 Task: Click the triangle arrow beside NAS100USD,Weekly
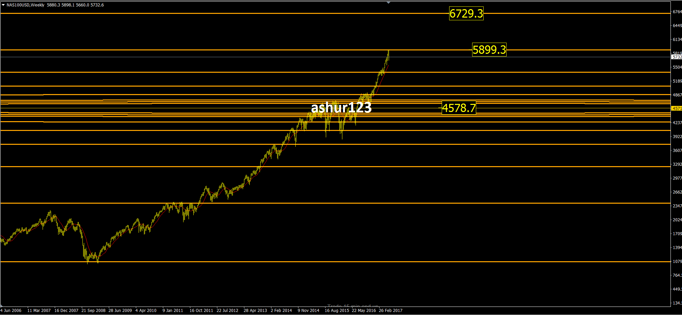(3, 5)
